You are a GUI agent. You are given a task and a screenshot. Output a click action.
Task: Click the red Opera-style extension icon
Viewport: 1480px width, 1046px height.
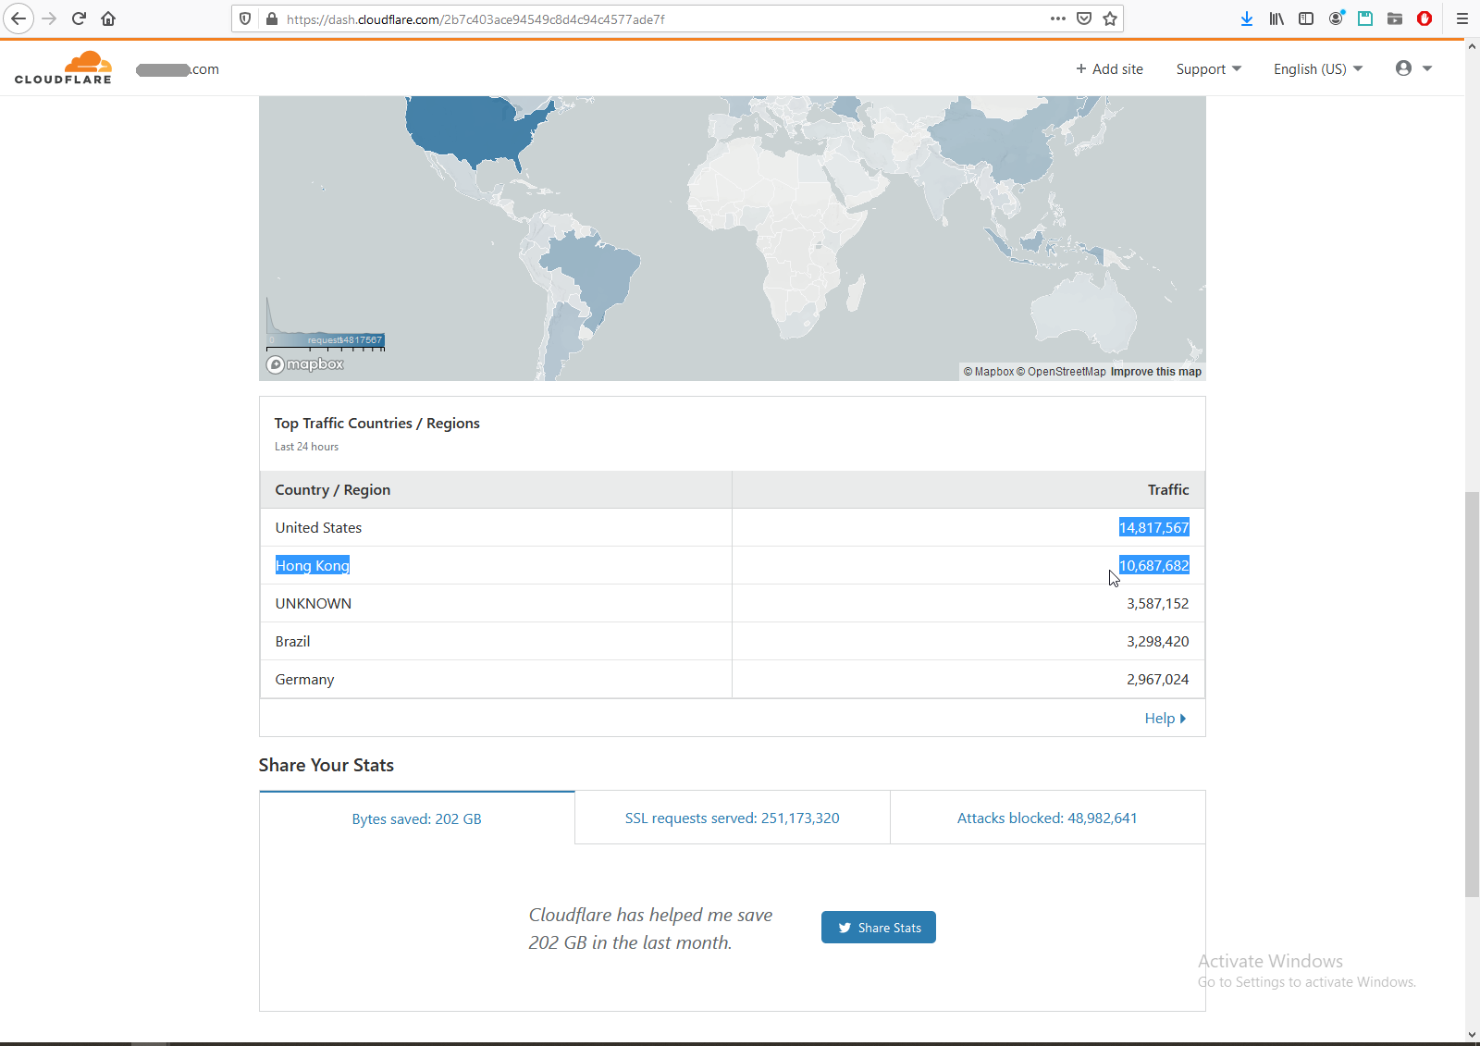pyautogui.click(x=1424, y=18)
